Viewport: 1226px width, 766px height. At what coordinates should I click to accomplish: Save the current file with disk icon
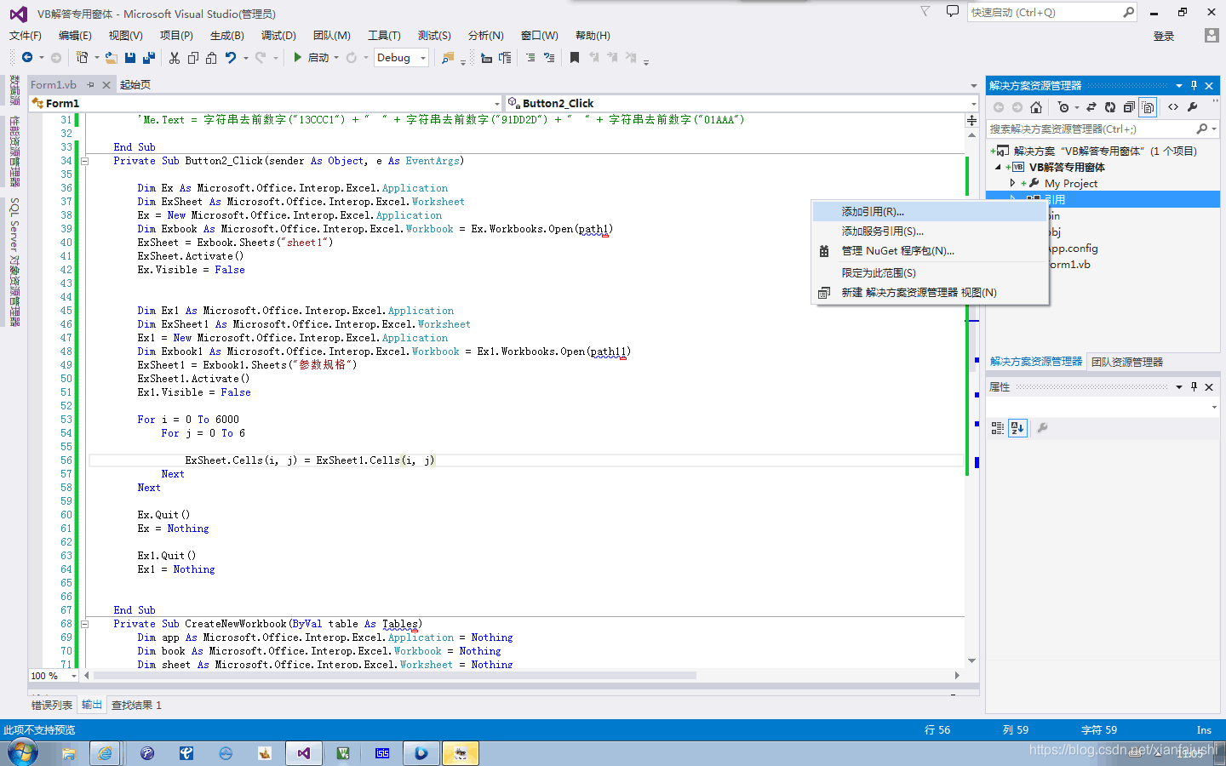pyautogui.click(x=130, y=57)
